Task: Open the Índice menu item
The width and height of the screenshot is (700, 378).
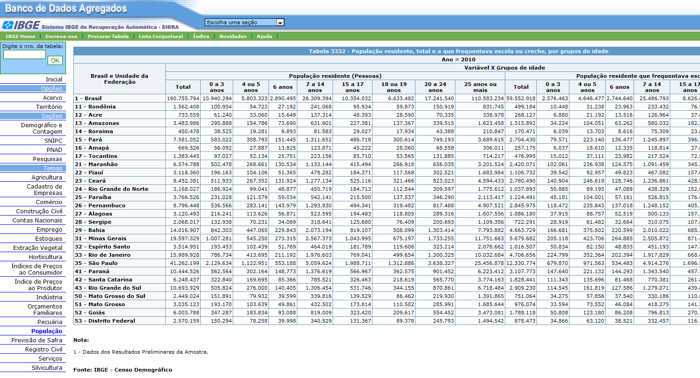Action: pos(201,36)
